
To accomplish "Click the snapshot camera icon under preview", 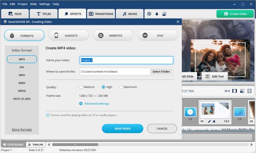I will click(242, 91).
